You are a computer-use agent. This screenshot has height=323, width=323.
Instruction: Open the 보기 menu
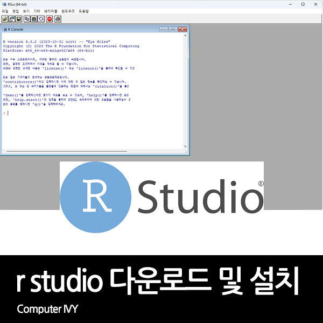[x=26, y=11]
